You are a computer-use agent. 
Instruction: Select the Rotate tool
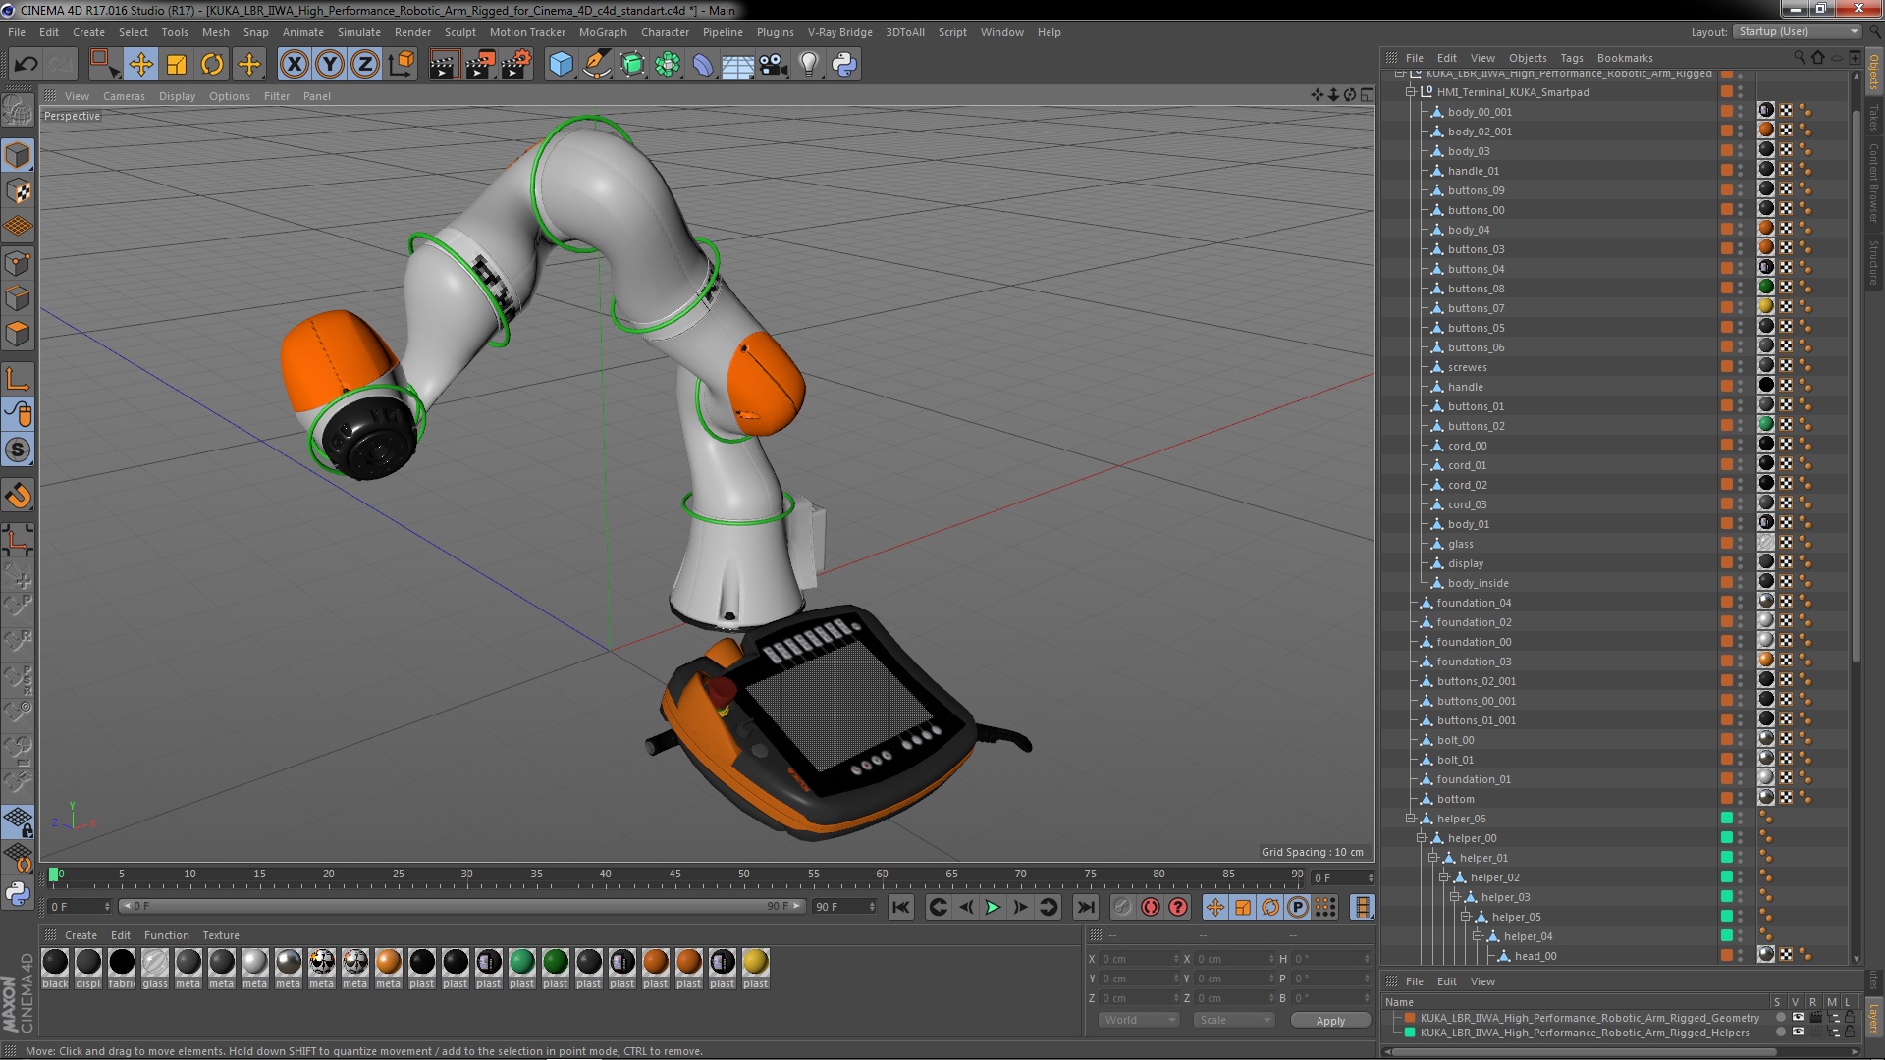(x=212, y=65)
